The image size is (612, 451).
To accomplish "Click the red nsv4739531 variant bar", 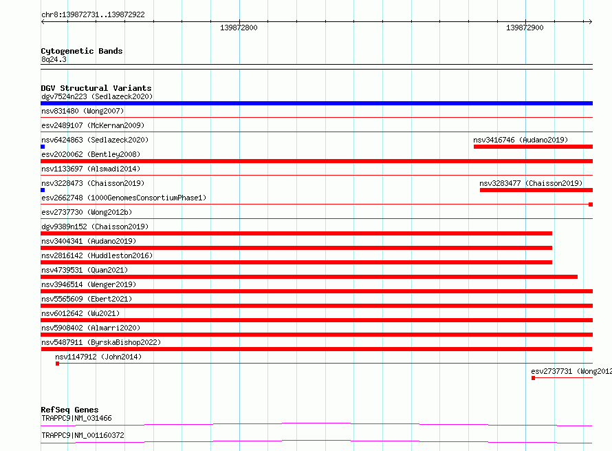I will (x=309, y=277).
